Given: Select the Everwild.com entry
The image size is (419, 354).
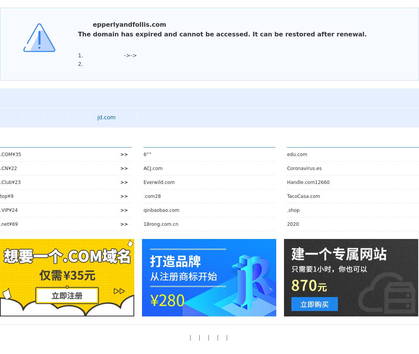Looking at the screenshot, I should click(x=159, y=182).
